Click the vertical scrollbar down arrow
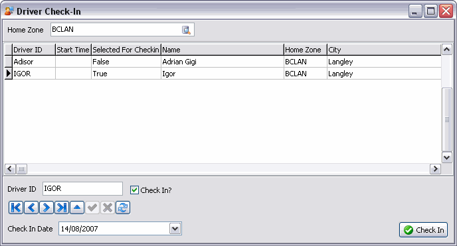 pos(446,158)
